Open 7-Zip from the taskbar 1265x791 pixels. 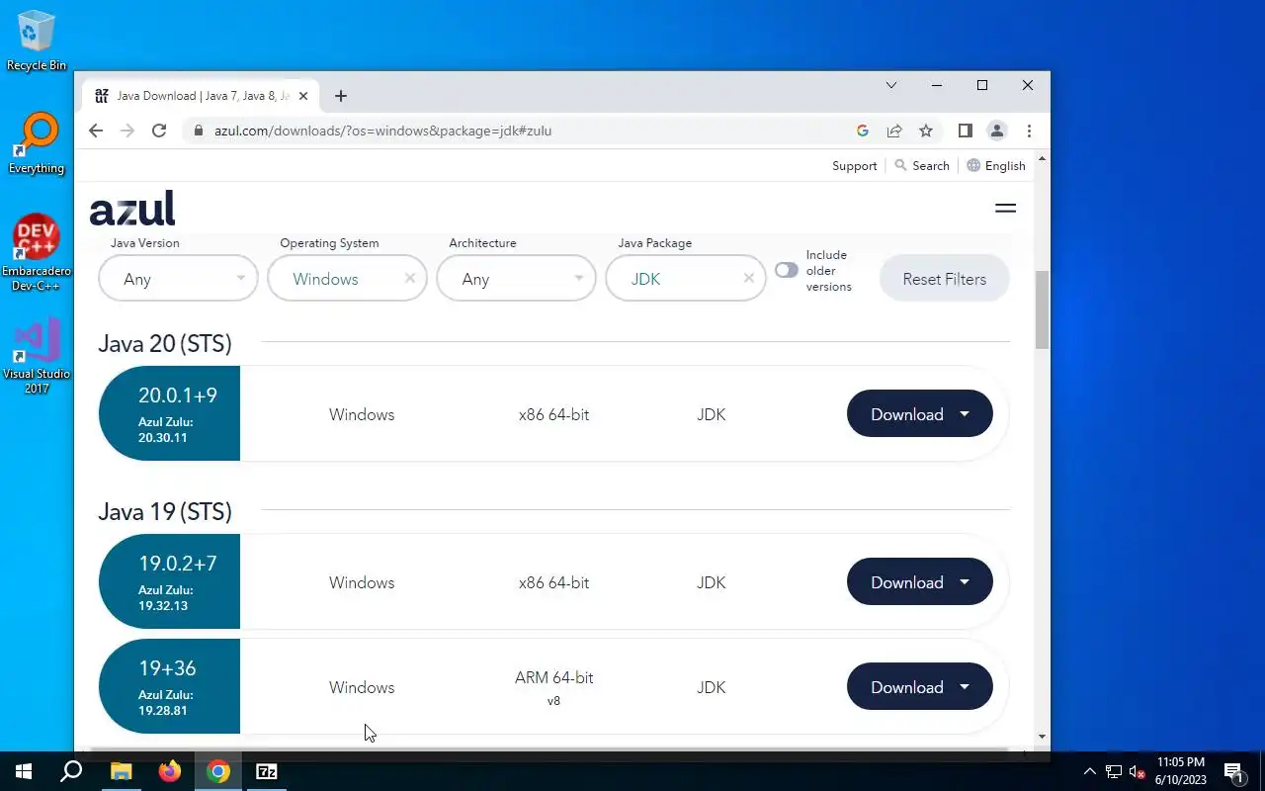pyautogui.click(x=267, y=771)
